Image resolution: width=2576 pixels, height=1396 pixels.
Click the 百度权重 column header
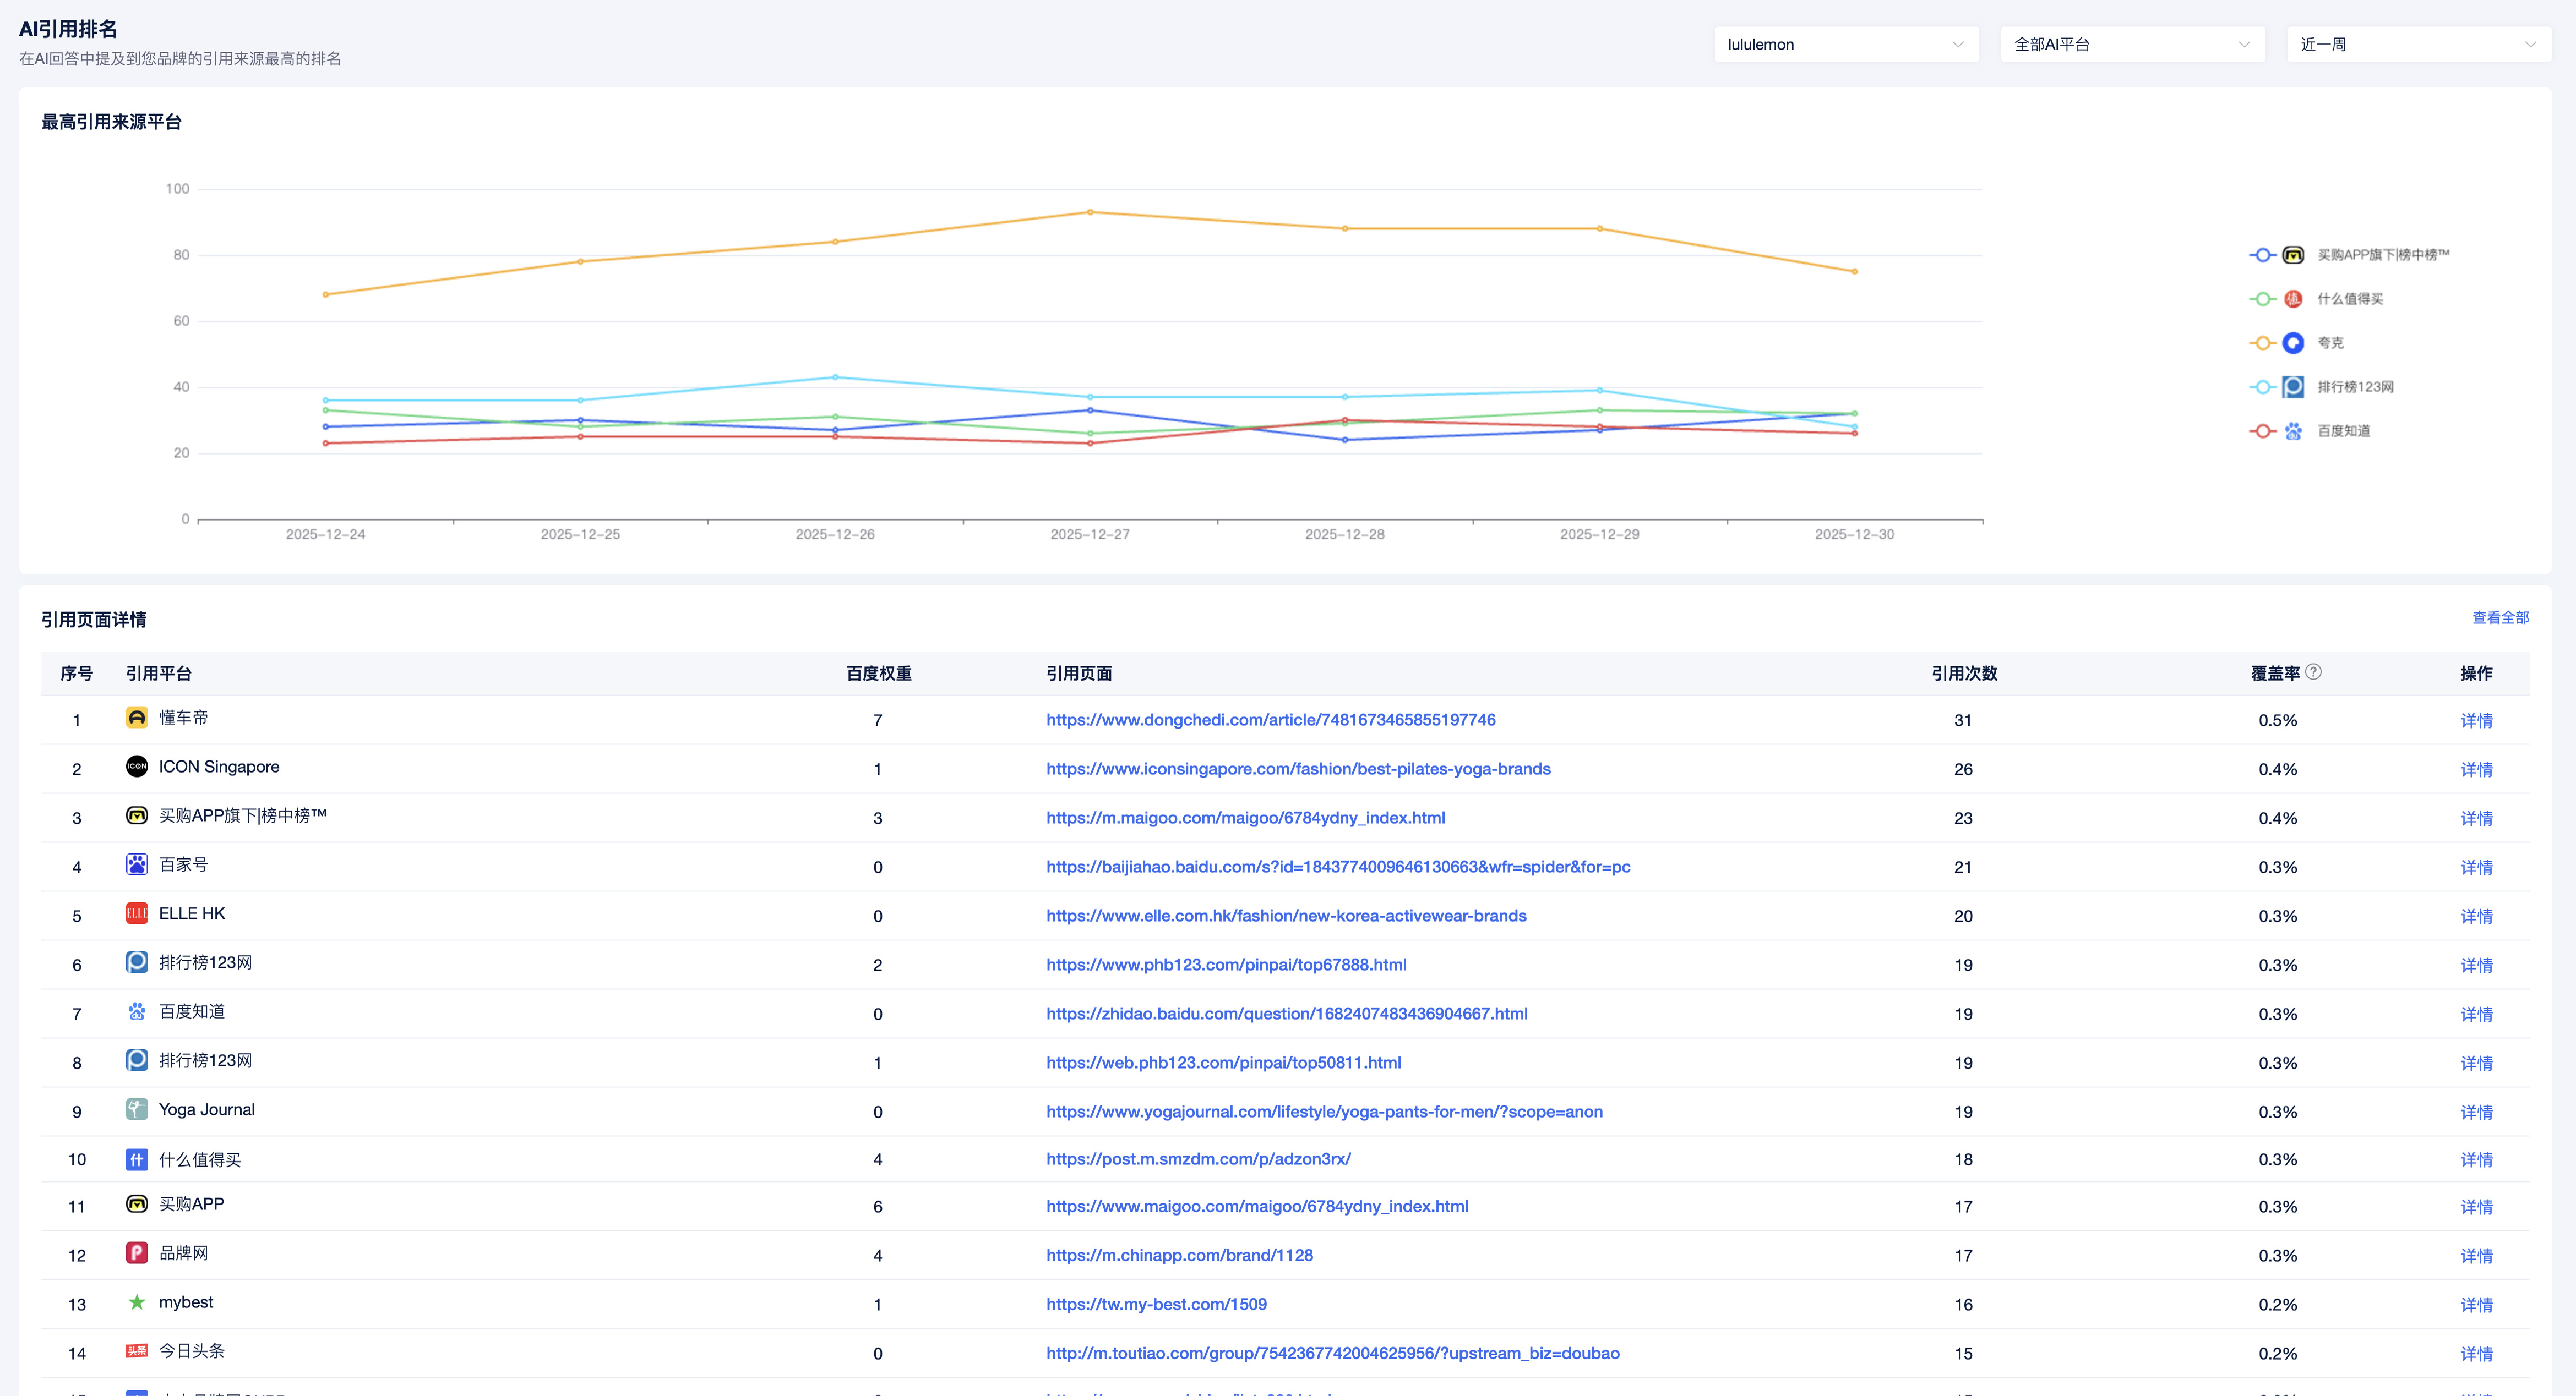click(x=878, y=674)
